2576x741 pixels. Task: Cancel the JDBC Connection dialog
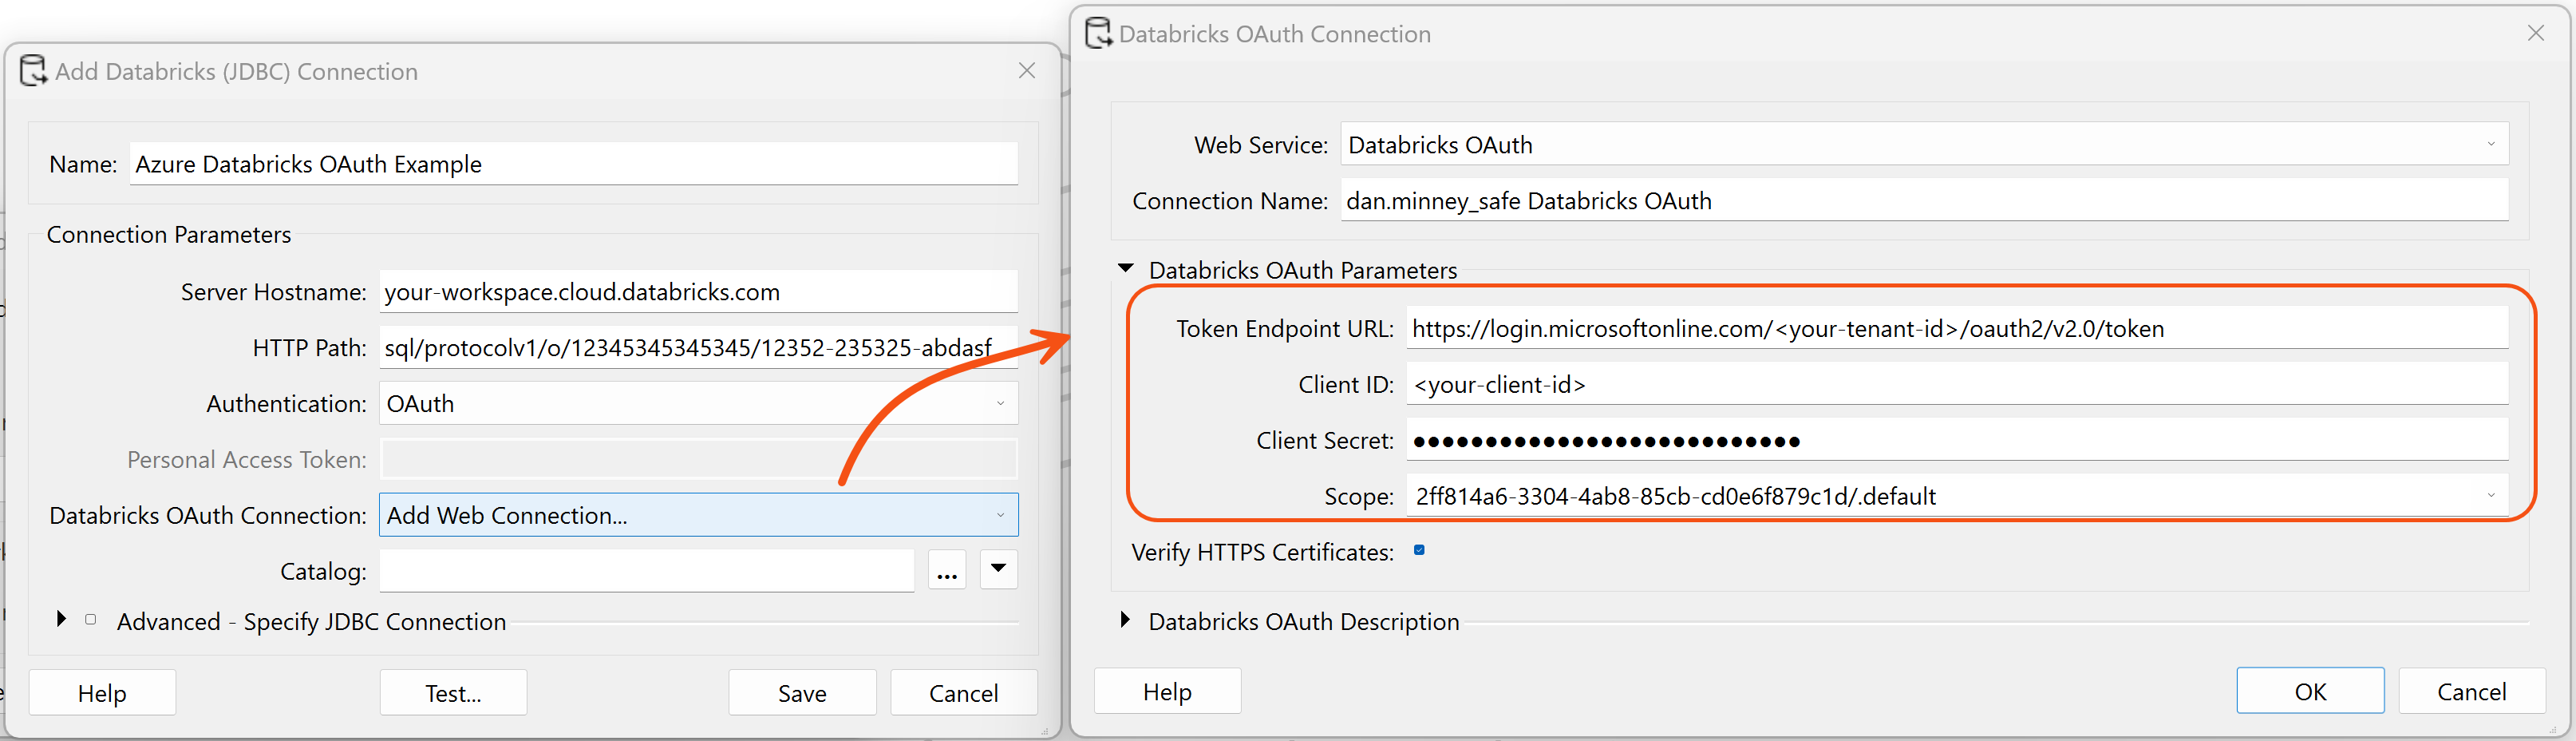pyautogui.click(x=963, y=693)
